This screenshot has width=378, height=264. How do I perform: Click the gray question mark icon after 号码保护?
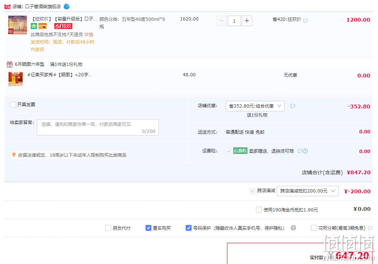point(293,228)
